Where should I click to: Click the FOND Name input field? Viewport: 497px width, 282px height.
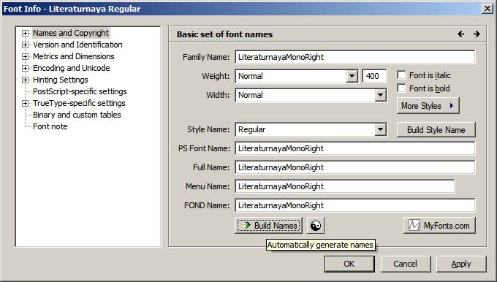[x=355, y=205]
